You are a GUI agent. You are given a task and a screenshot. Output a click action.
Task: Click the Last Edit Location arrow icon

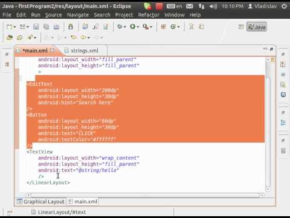pos(74,38)
